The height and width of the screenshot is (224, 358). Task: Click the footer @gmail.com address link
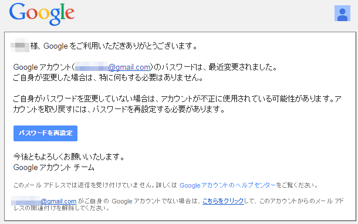tap(59, 201)
